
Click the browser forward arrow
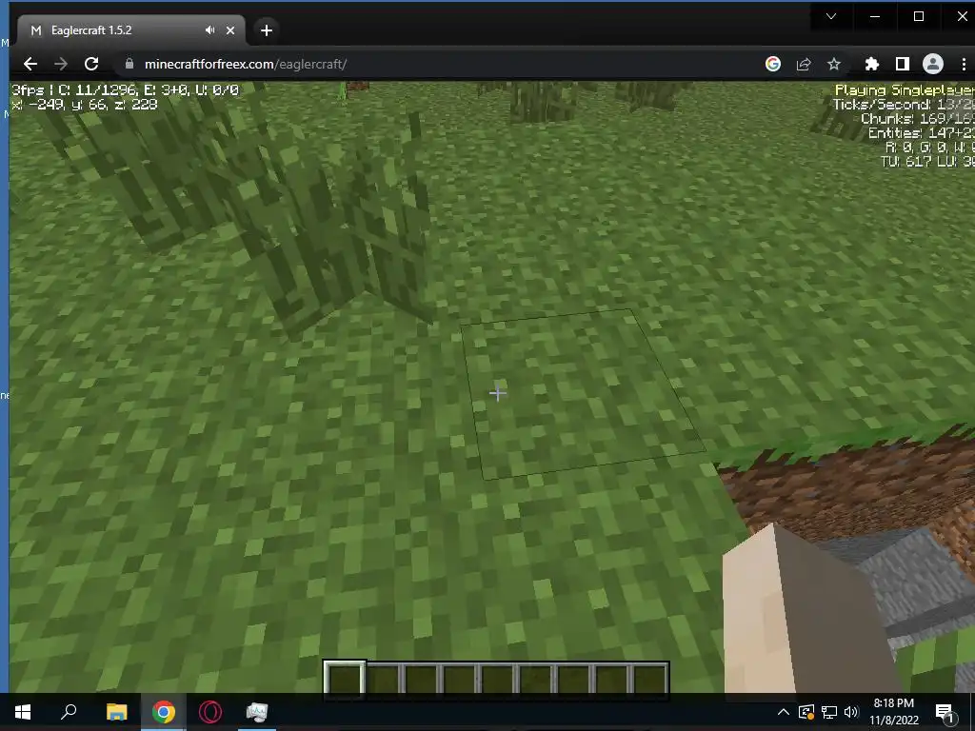pyautogui.click(x=60, y=64)
